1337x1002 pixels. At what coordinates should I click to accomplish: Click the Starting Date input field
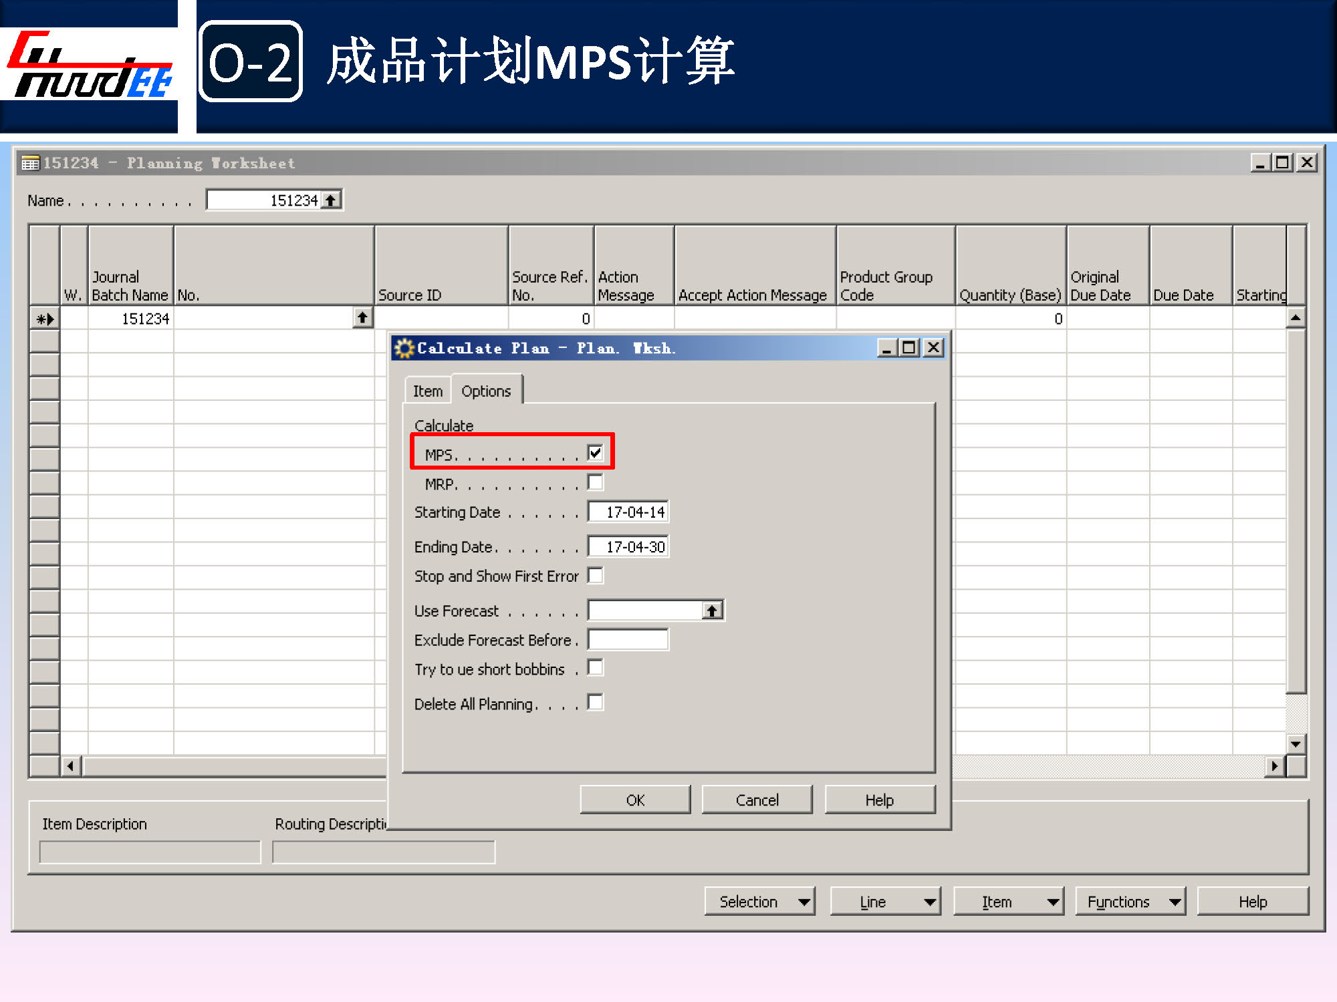tap(628, 512)
